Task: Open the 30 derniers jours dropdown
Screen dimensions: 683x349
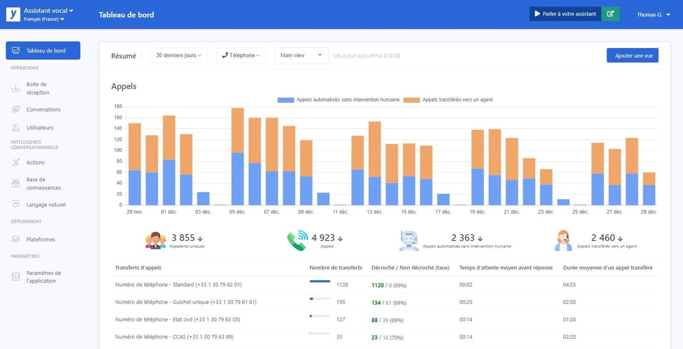Action: 179,55
